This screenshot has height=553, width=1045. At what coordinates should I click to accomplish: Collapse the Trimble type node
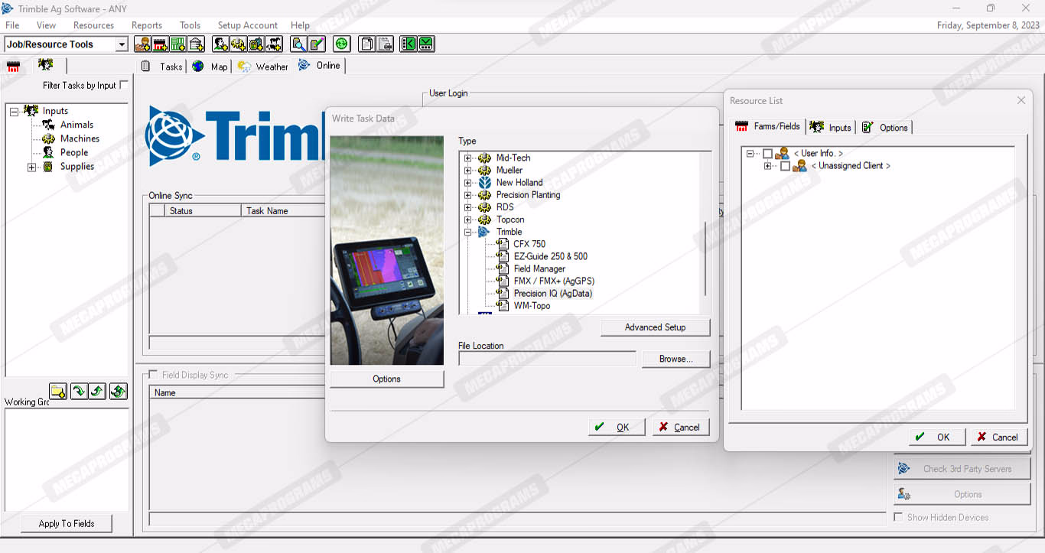coord(468,232)
